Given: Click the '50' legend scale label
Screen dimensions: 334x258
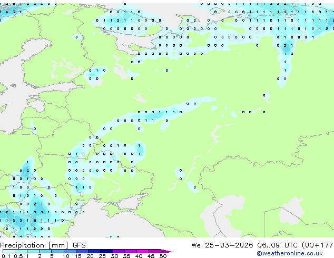Looking at the screenshot, I should (163, 256).
